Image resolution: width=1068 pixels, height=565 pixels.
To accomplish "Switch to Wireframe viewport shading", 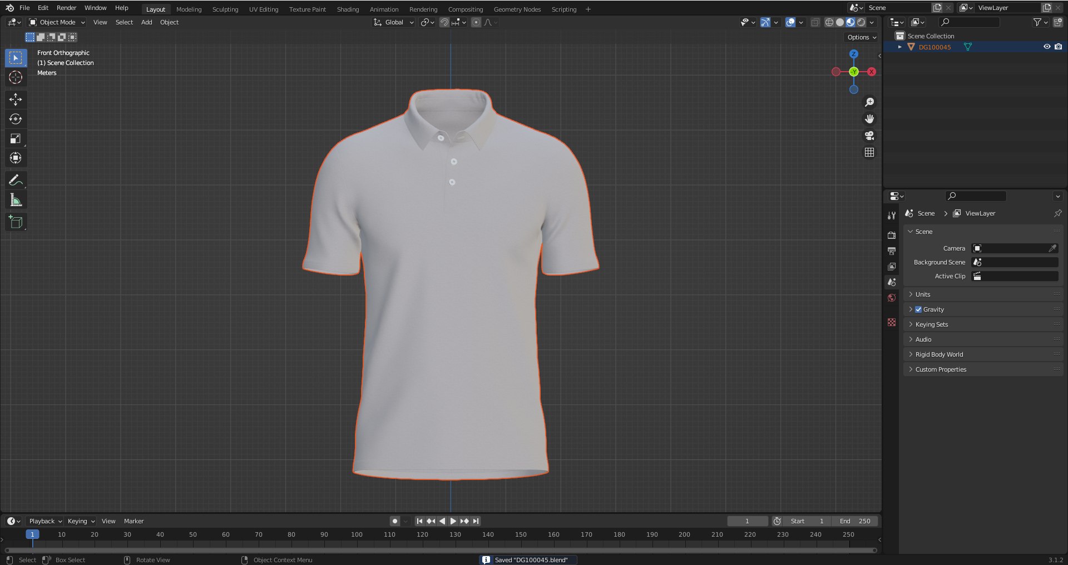I will click(x=829, y=22).
